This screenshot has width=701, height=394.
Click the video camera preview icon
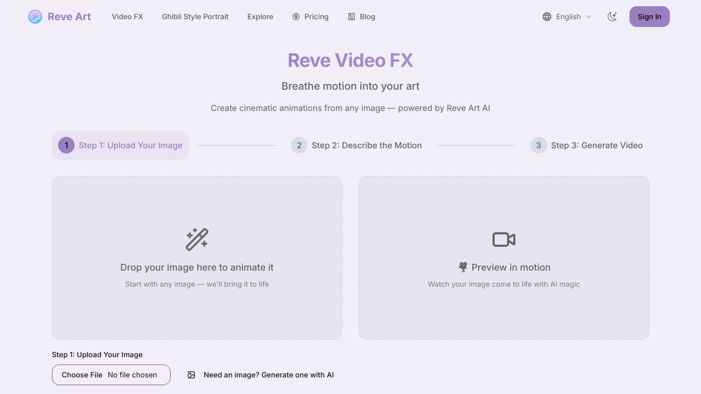click(x=504, y=240)
